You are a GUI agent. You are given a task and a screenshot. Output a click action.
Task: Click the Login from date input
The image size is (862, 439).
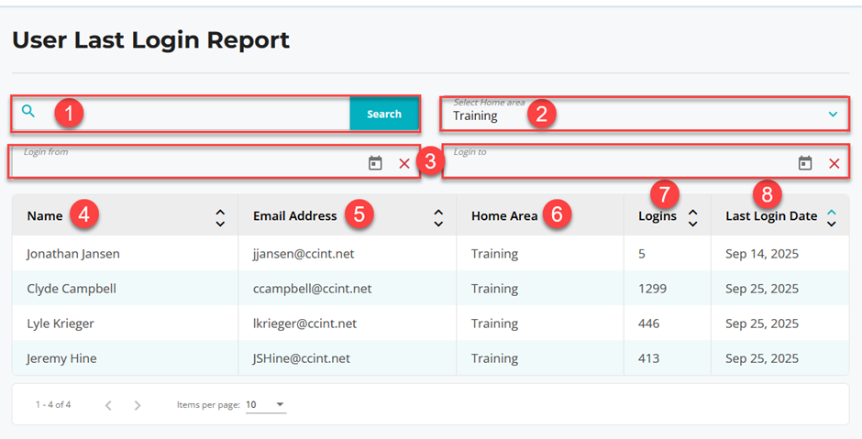(x=183, y=165)
